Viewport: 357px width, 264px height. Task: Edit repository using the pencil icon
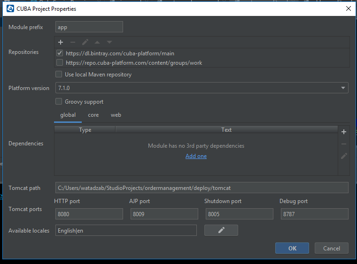tap(85, 42)
